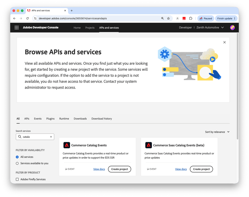
Task: Click the EVENT tag icon on Commerce Catalog Events
Action: click(66, 169)
